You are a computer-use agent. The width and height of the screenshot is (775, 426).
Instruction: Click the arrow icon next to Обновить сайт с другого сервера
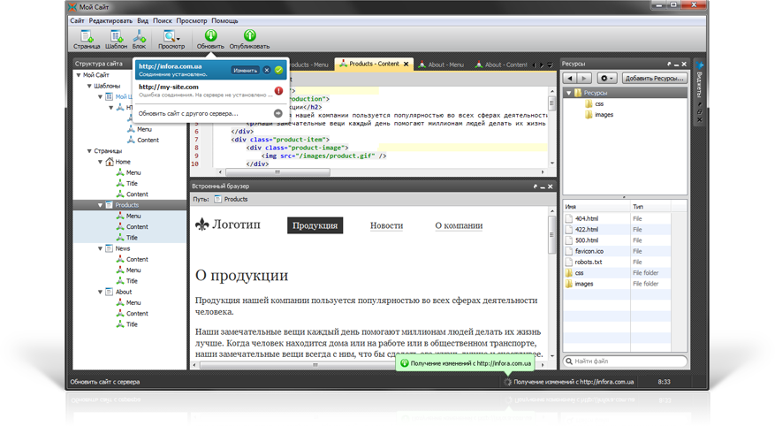(x=277, y=113)
